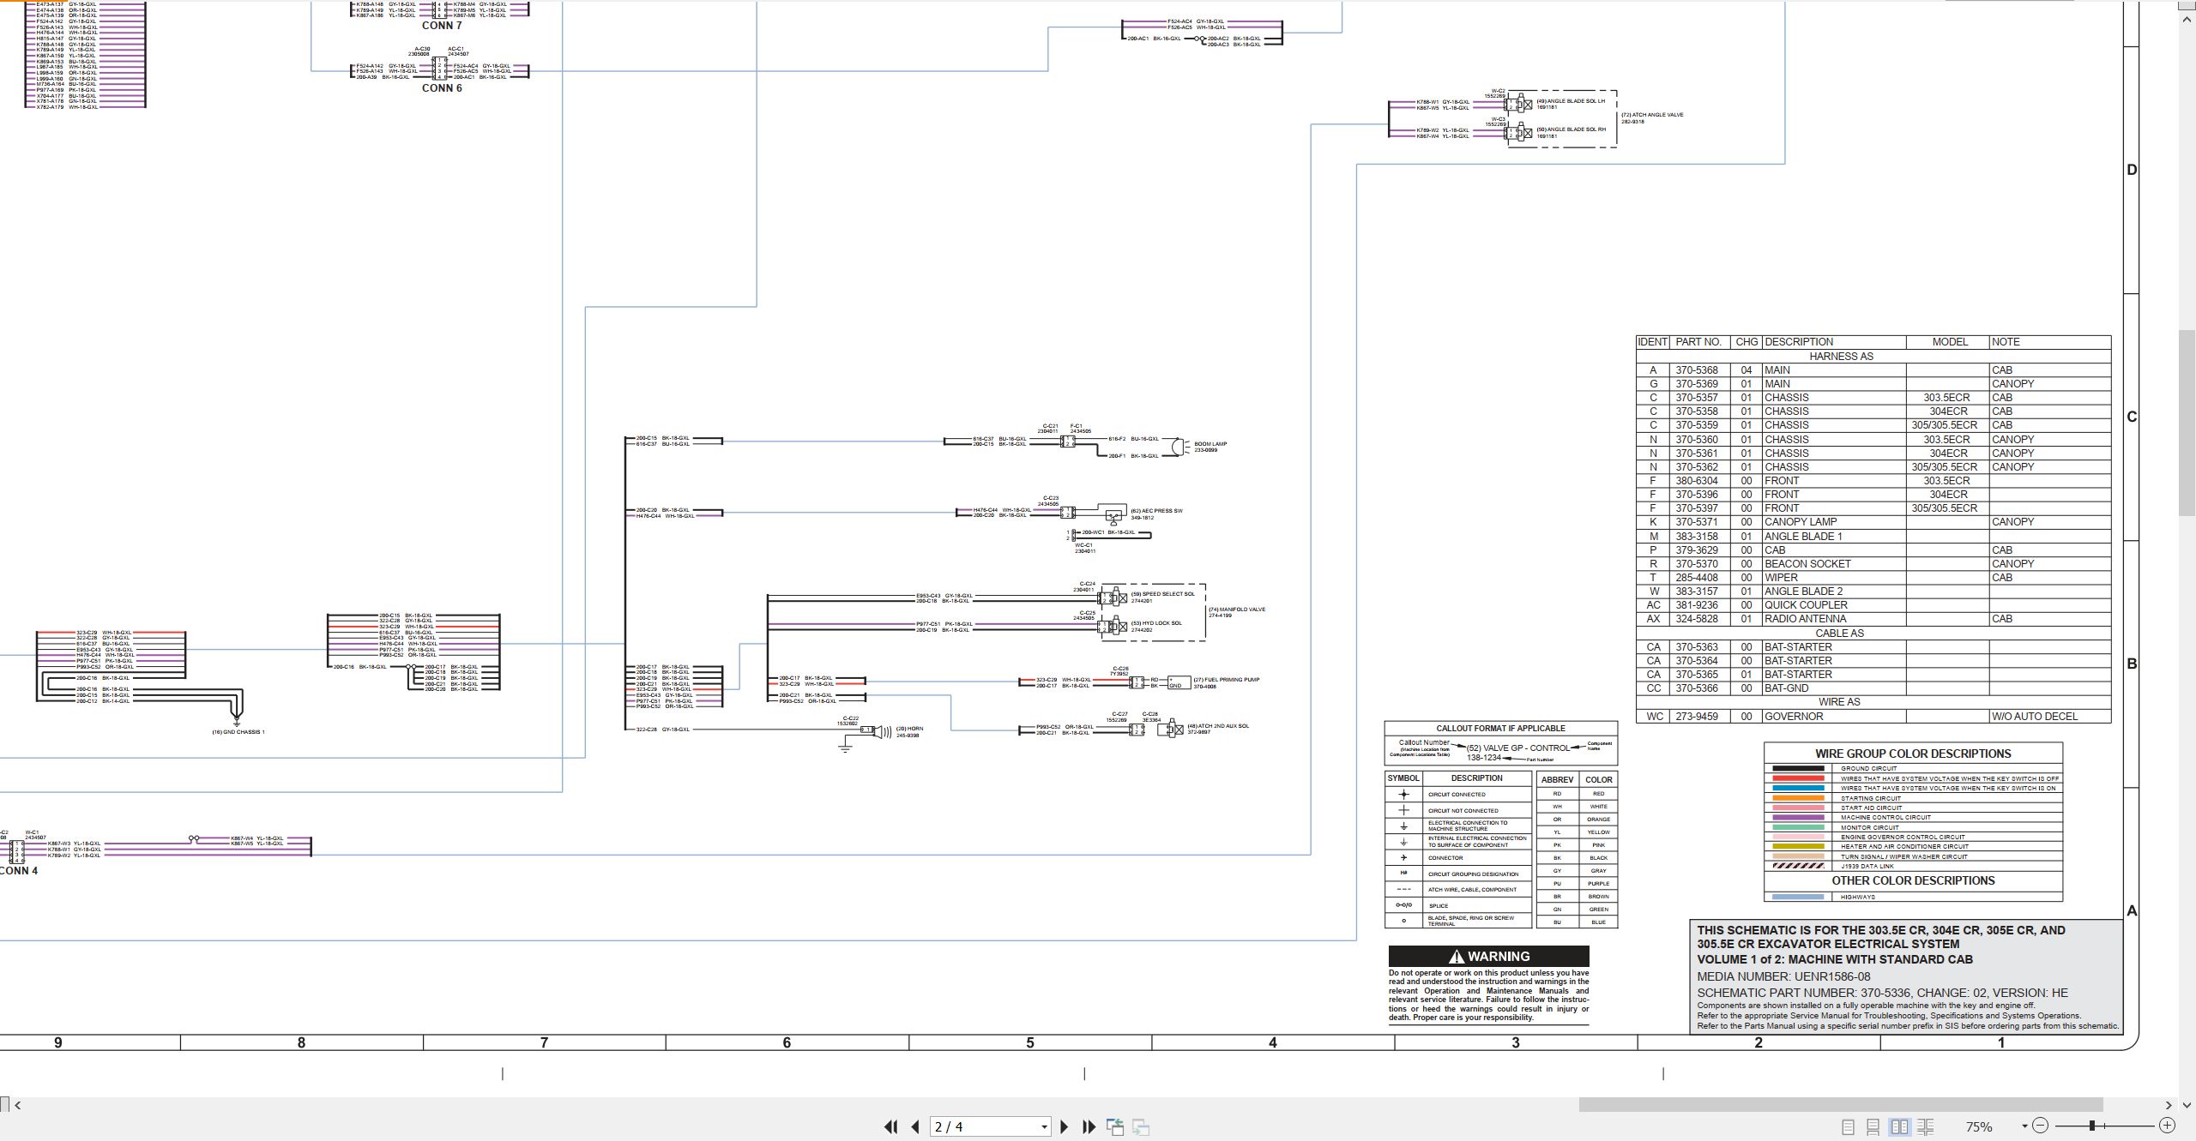Open the zoom percentage dropdown

click(2024, 1126)
